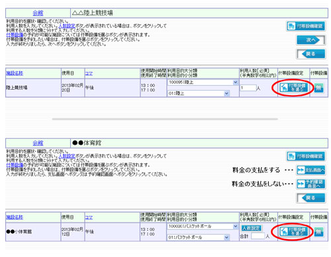The width and height of the screenshot is (331, 257).
Task: Click the 合計 total people input field
Action: click(x=258, y=237)
